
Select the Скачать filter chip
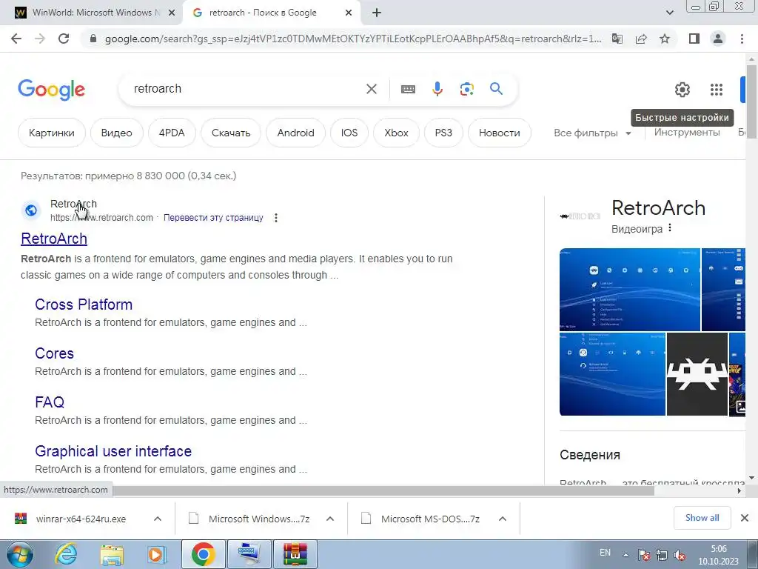231,133
